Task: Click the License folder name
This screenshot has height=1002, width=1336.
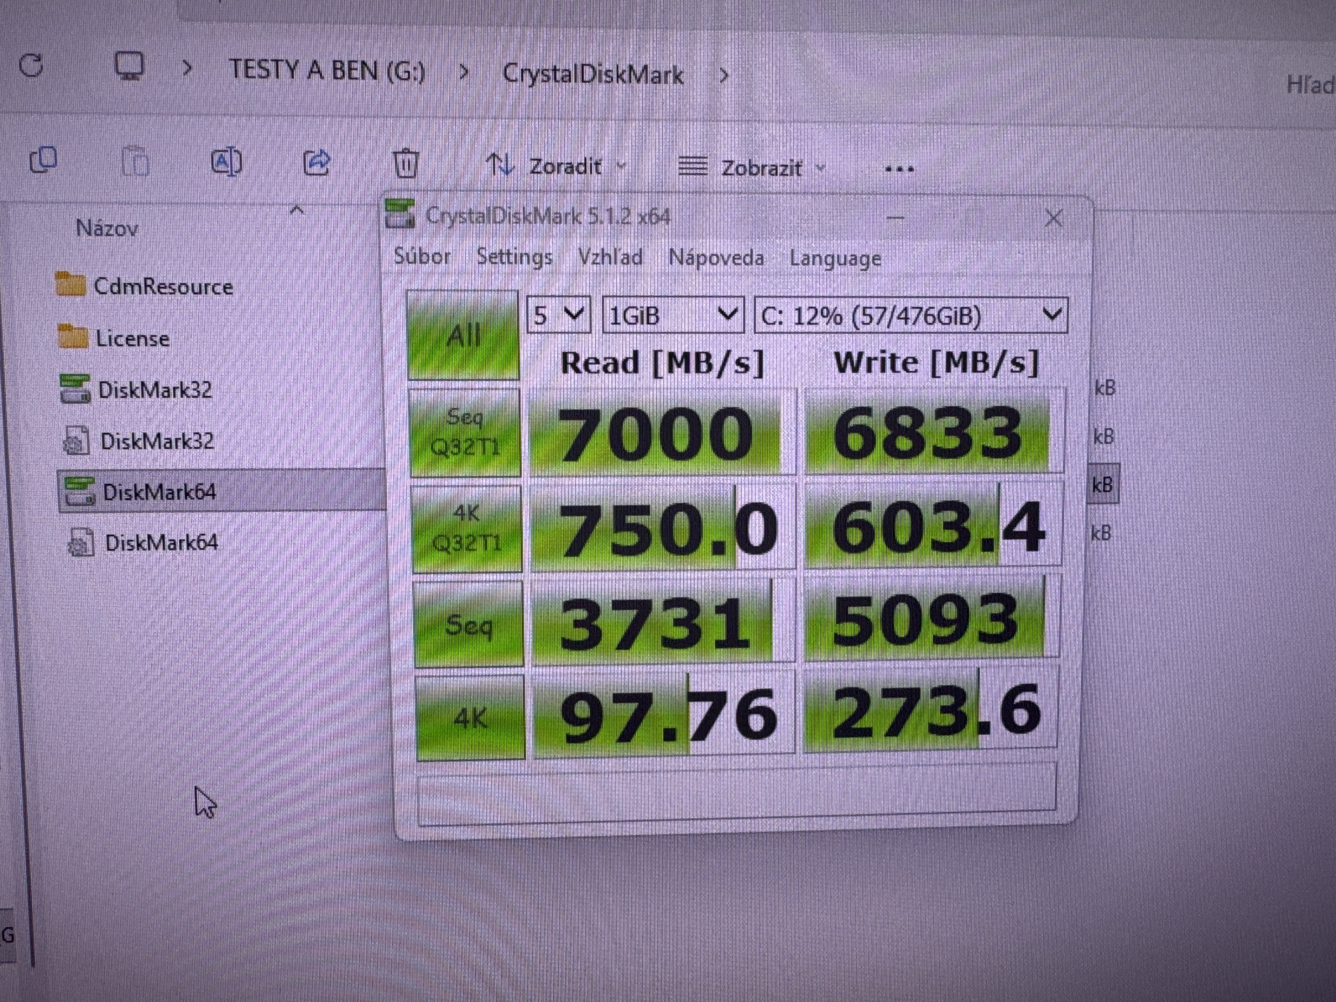Action: click(x=132, y=338)
